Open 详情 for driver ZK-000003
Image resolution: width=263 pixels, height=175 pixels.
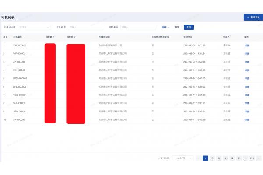(x=247, y=119)
